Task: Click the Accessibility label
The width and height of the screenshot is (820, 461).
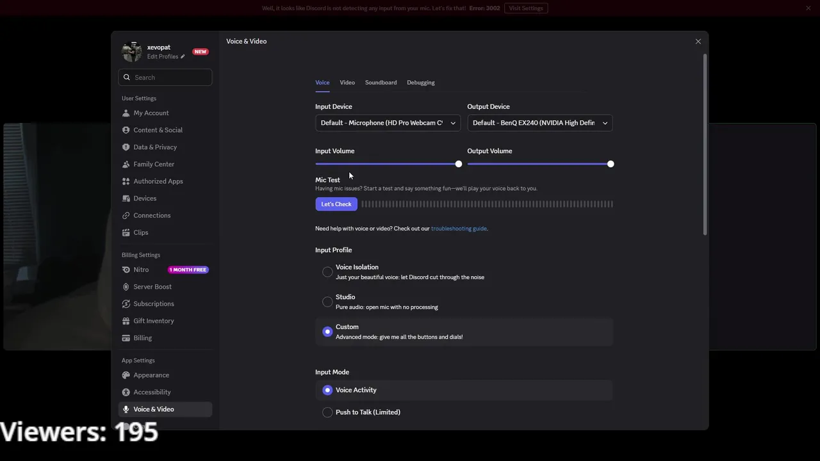Action: (152, 392)
